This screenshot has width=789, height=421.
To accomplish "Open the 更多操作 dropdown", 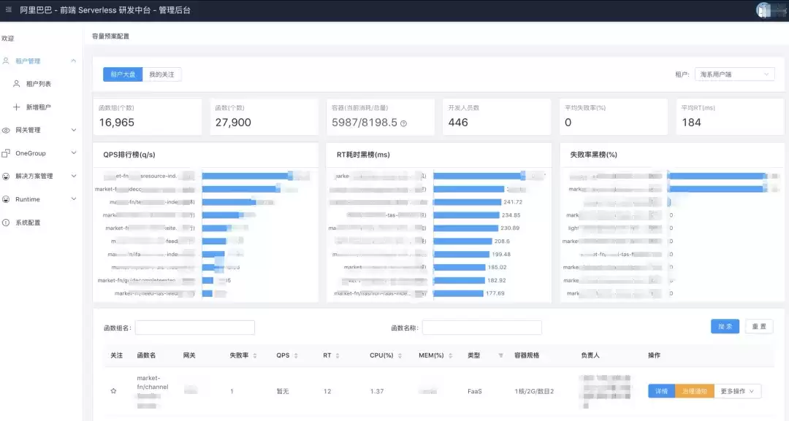I will click(x=737, y=391).
